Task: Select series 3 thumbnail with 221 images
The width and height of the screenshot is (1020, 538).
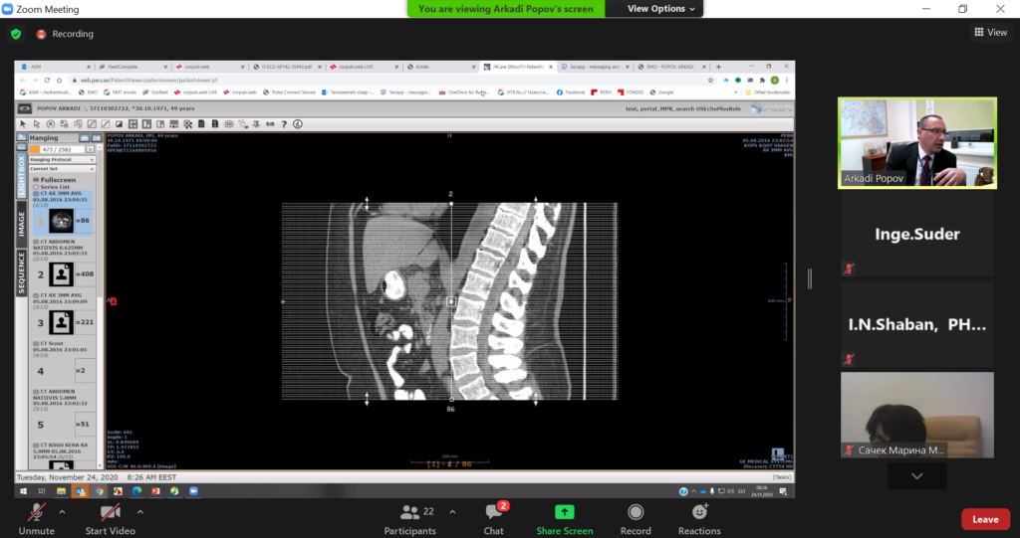Action: click(61, 322)
